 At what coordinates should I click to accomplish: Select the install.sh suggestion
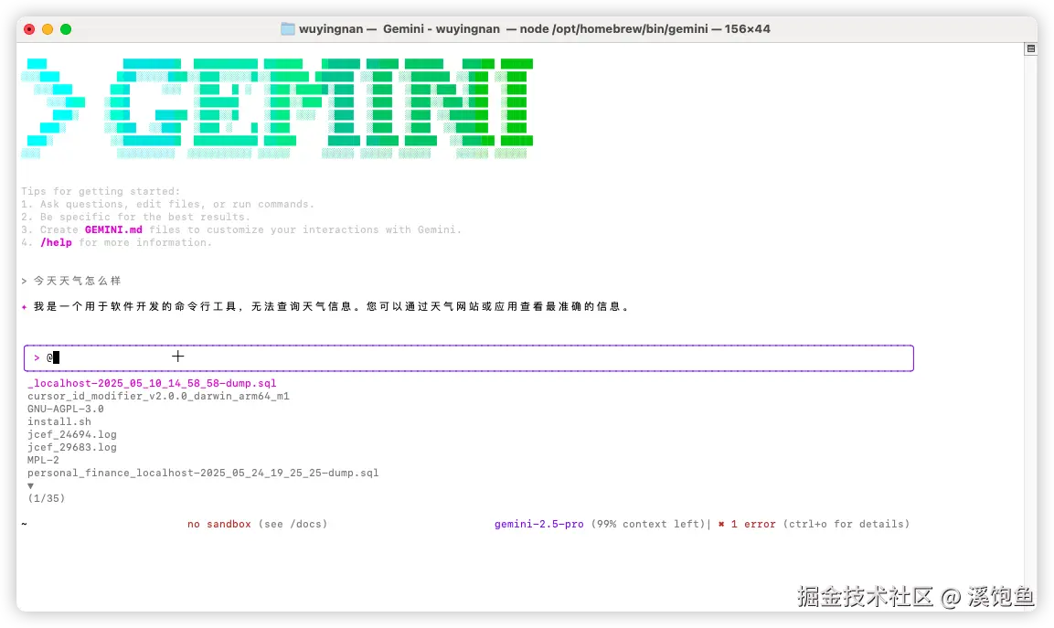59,421
